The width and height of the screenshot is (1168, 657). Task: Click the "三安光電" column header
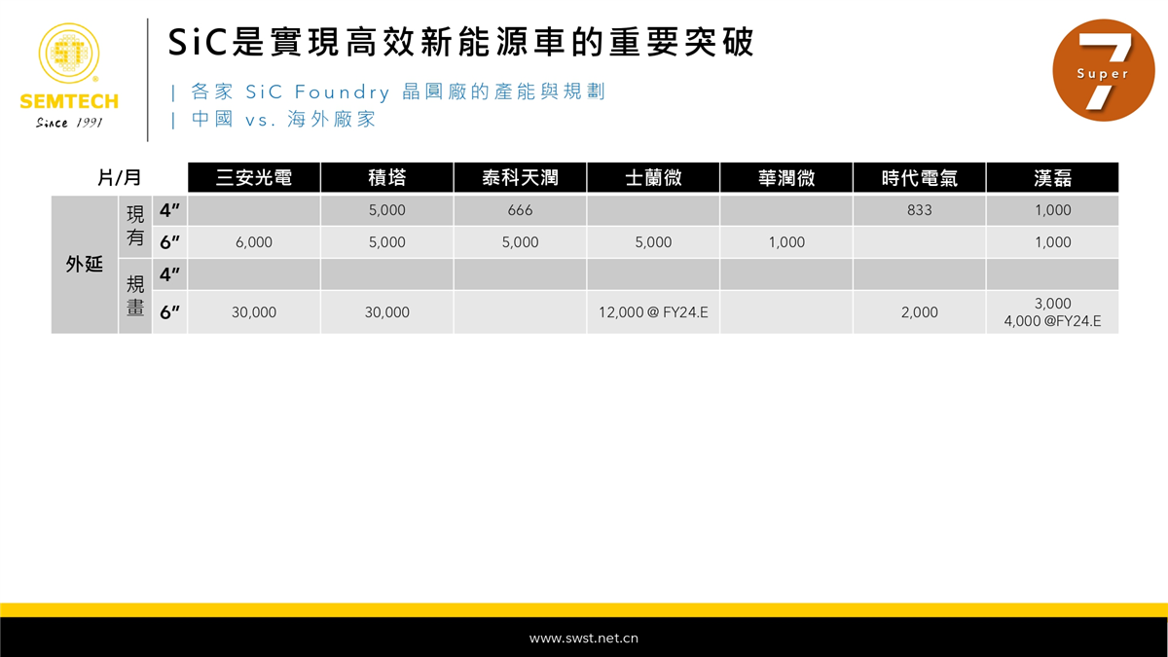click(x=254, y=178)
